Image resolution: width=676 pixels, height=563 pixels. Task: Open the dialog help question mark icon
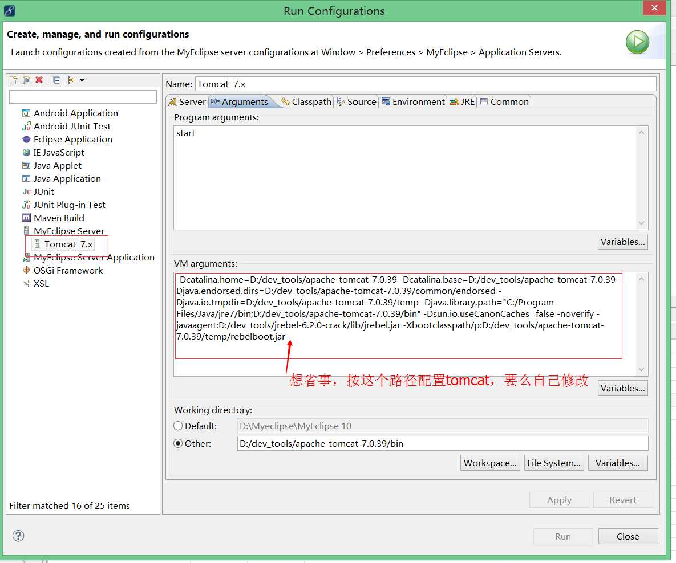coord(18,536)
